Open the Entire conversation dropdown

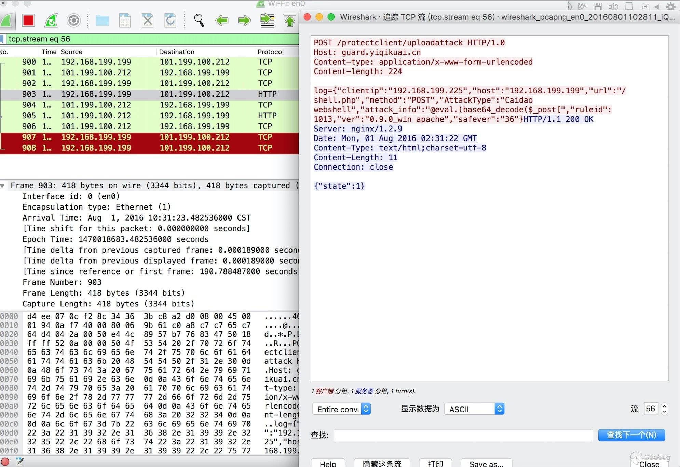pyautogui.click(x=341, y=409)
